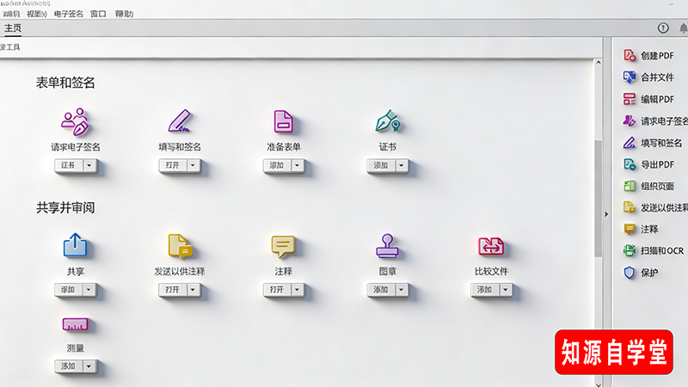Click the 共享 share icon

76,246
